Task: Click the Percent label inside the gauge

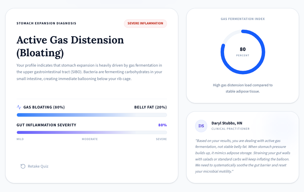Action: [x=243, y=55]
